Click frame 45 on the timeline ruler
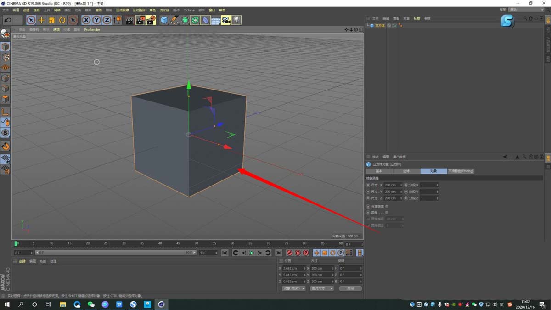The width and height of the screenshot is (551, 310). tap(178, 243)
